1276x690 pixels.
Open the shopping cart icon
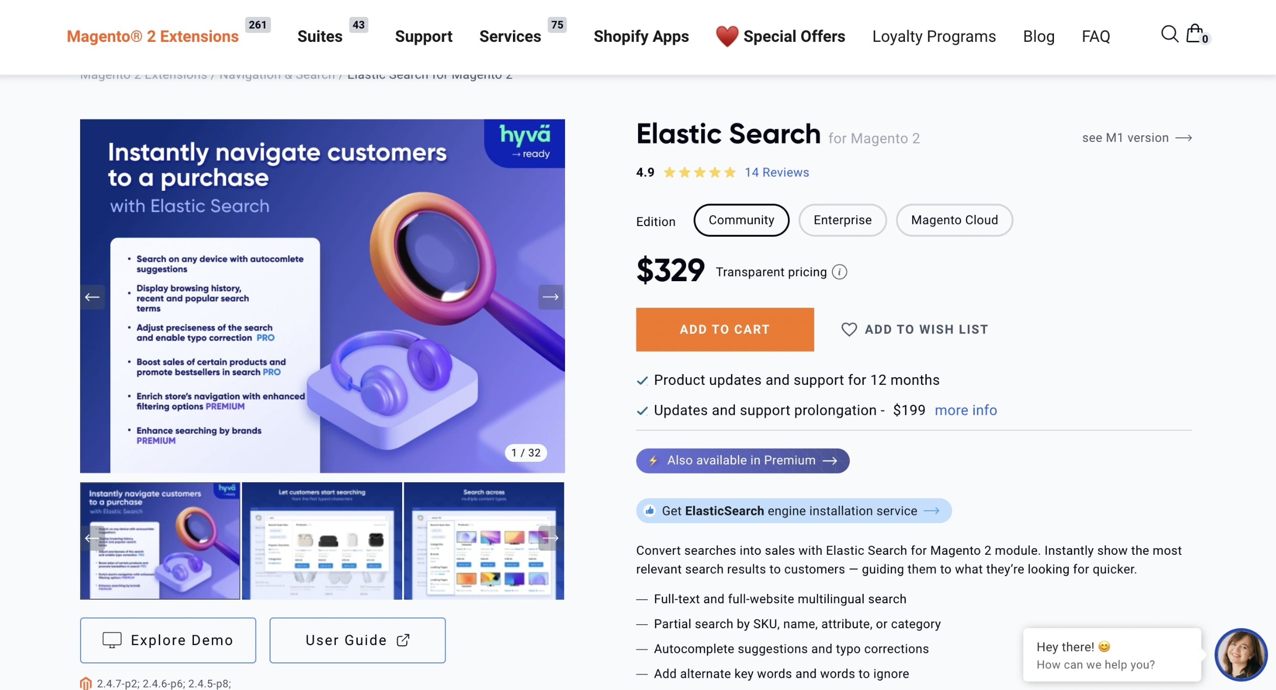pos(1194,33)
